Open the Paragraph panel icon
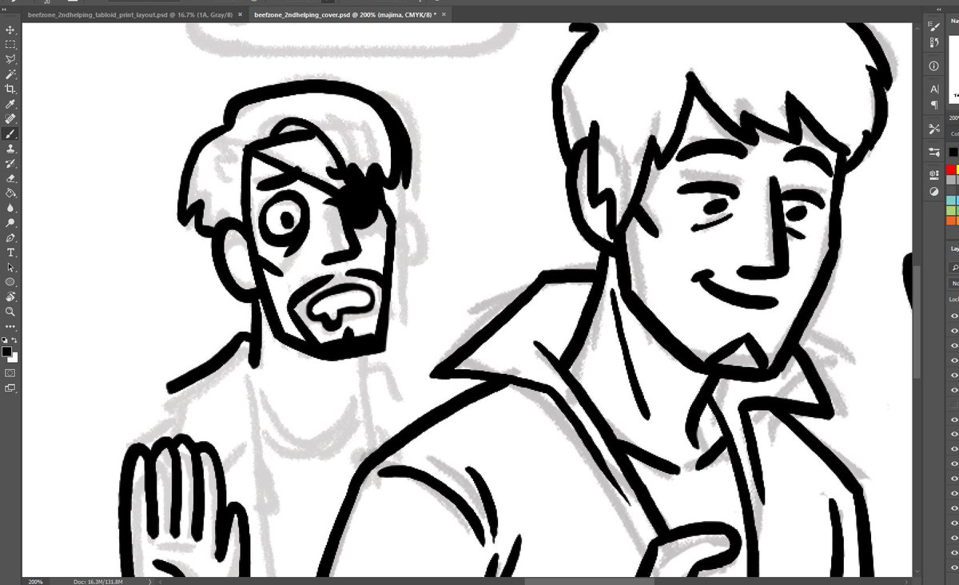Screen dimensions: 959x585 click(934, 105)
